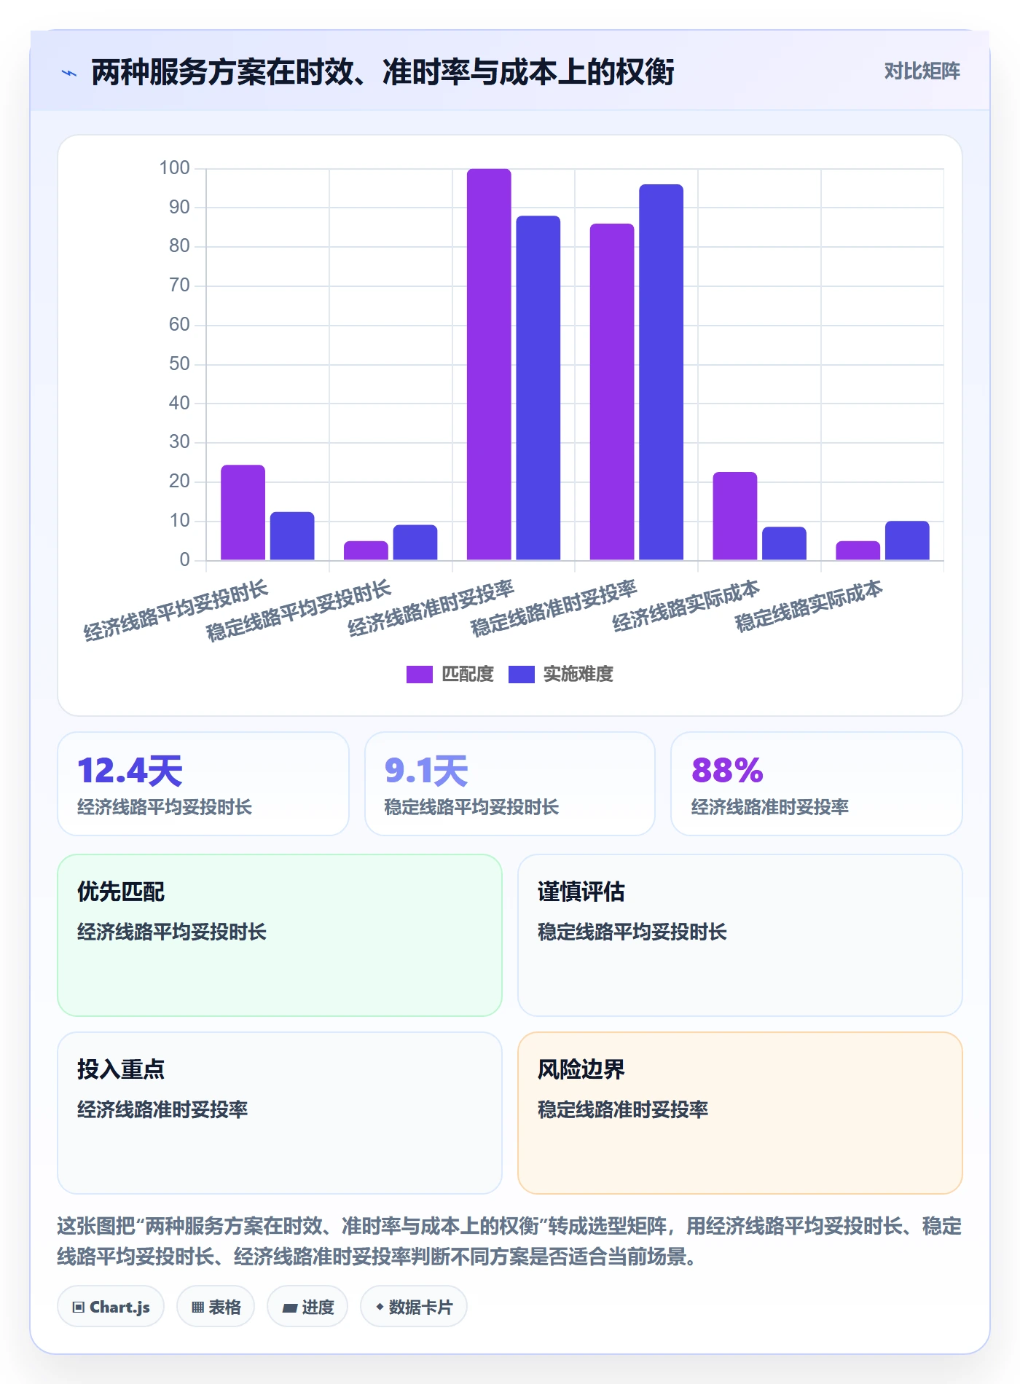The width and height of the screenshot is (1020, 1384).
Task: Click the purple 匹配度 bar for 稳定线路实际成本
Action: coord(858,551)
